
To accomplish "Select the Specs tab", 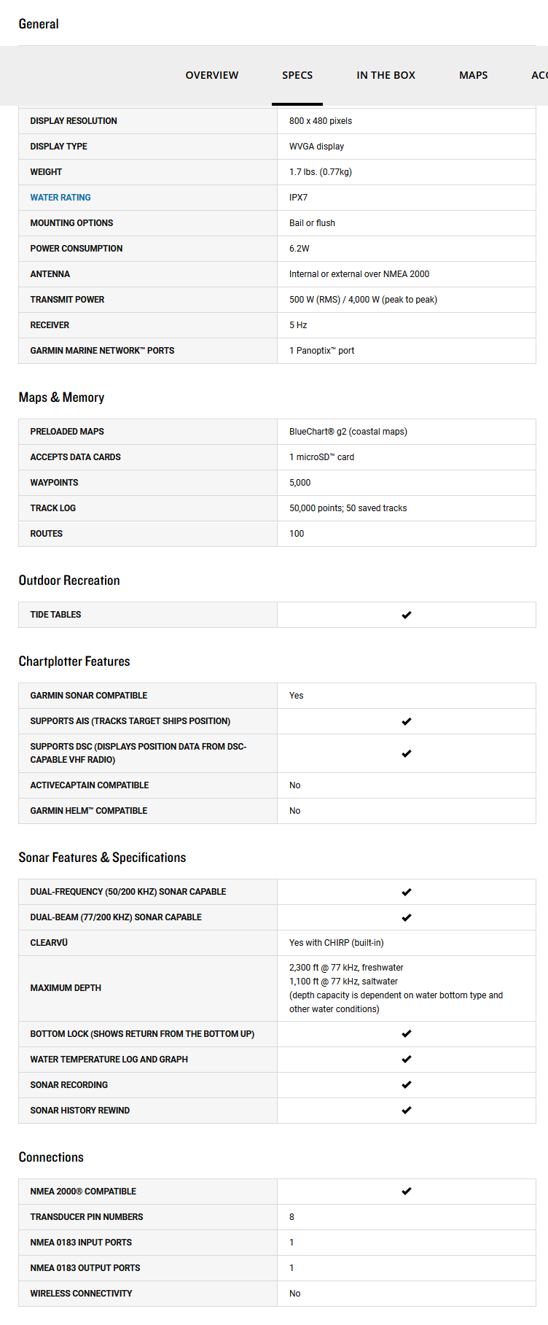I will point(297,75).
